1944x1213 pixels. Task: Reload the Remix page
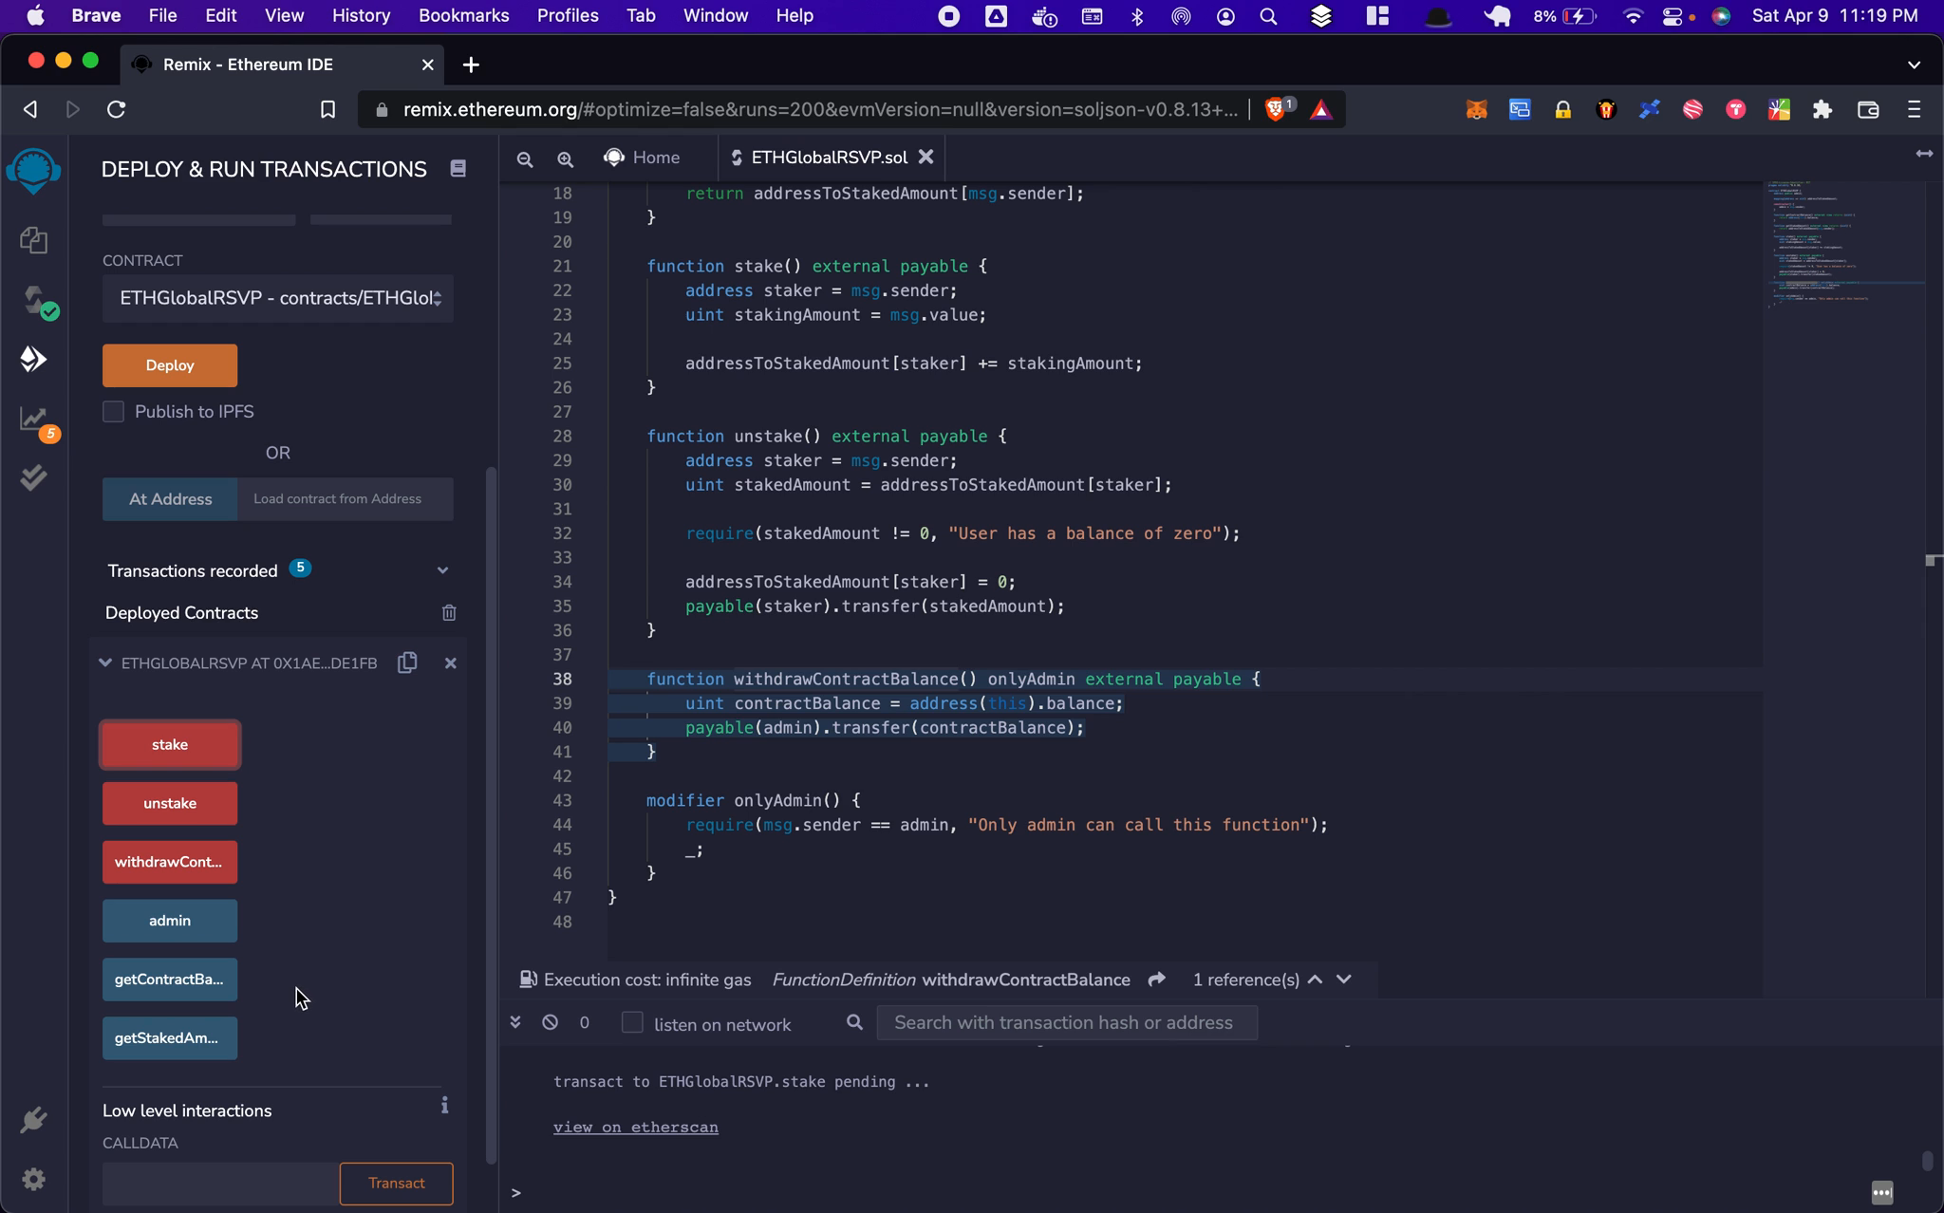click(x=117, y=110)
